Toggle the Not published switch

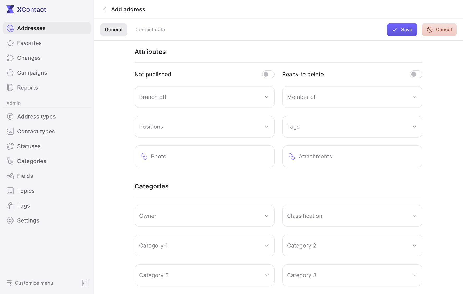point(268,74)
